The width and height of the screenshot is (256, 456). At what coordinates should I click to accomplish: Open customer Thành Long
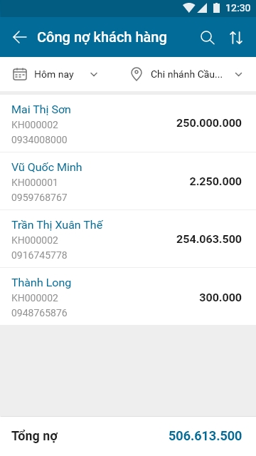coord(128,296)
